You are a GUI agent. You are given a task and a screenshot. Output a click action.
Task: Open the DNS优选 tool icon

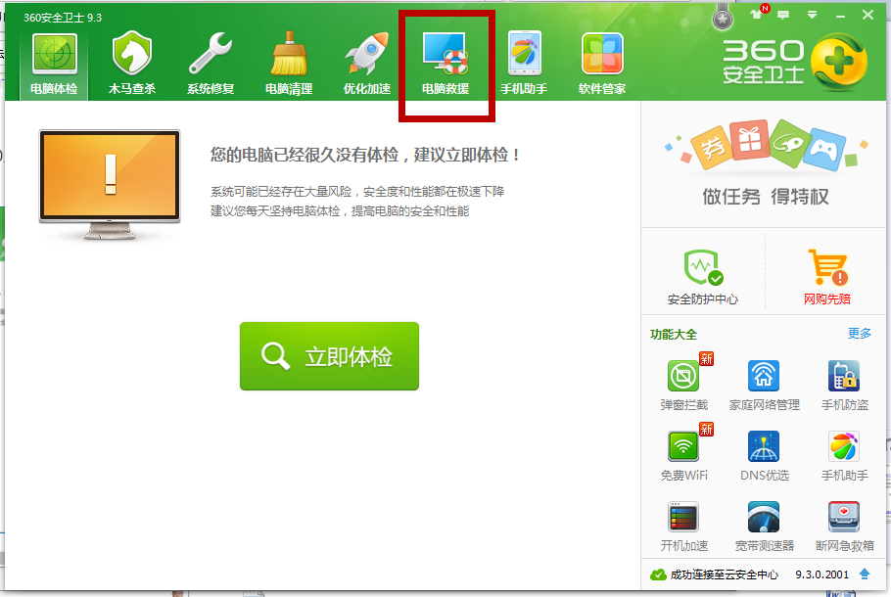[x=764, y=446]
